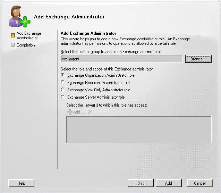Click 'Select the role and scope' label
The width and height of the screenshot is (221, 193).
[x=107, y=69]
